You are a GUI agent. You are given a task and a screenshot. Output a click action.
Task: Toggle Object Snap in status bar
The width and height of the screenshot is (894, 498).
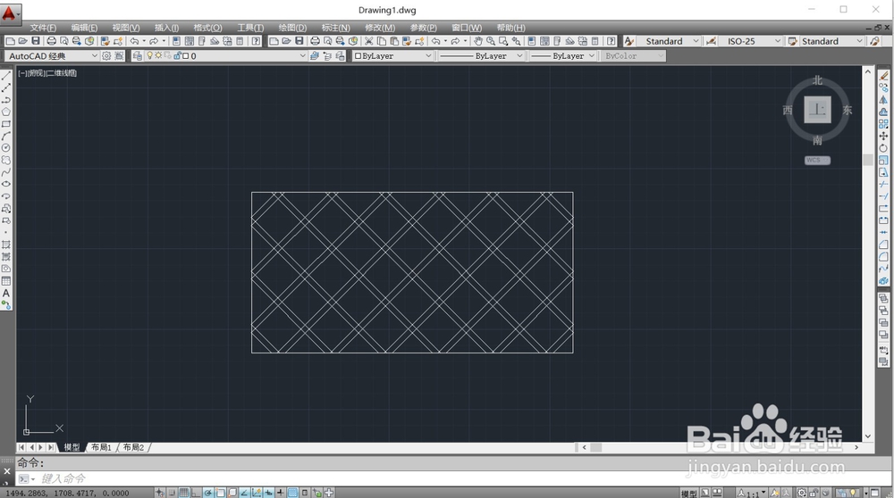(220, 493)
